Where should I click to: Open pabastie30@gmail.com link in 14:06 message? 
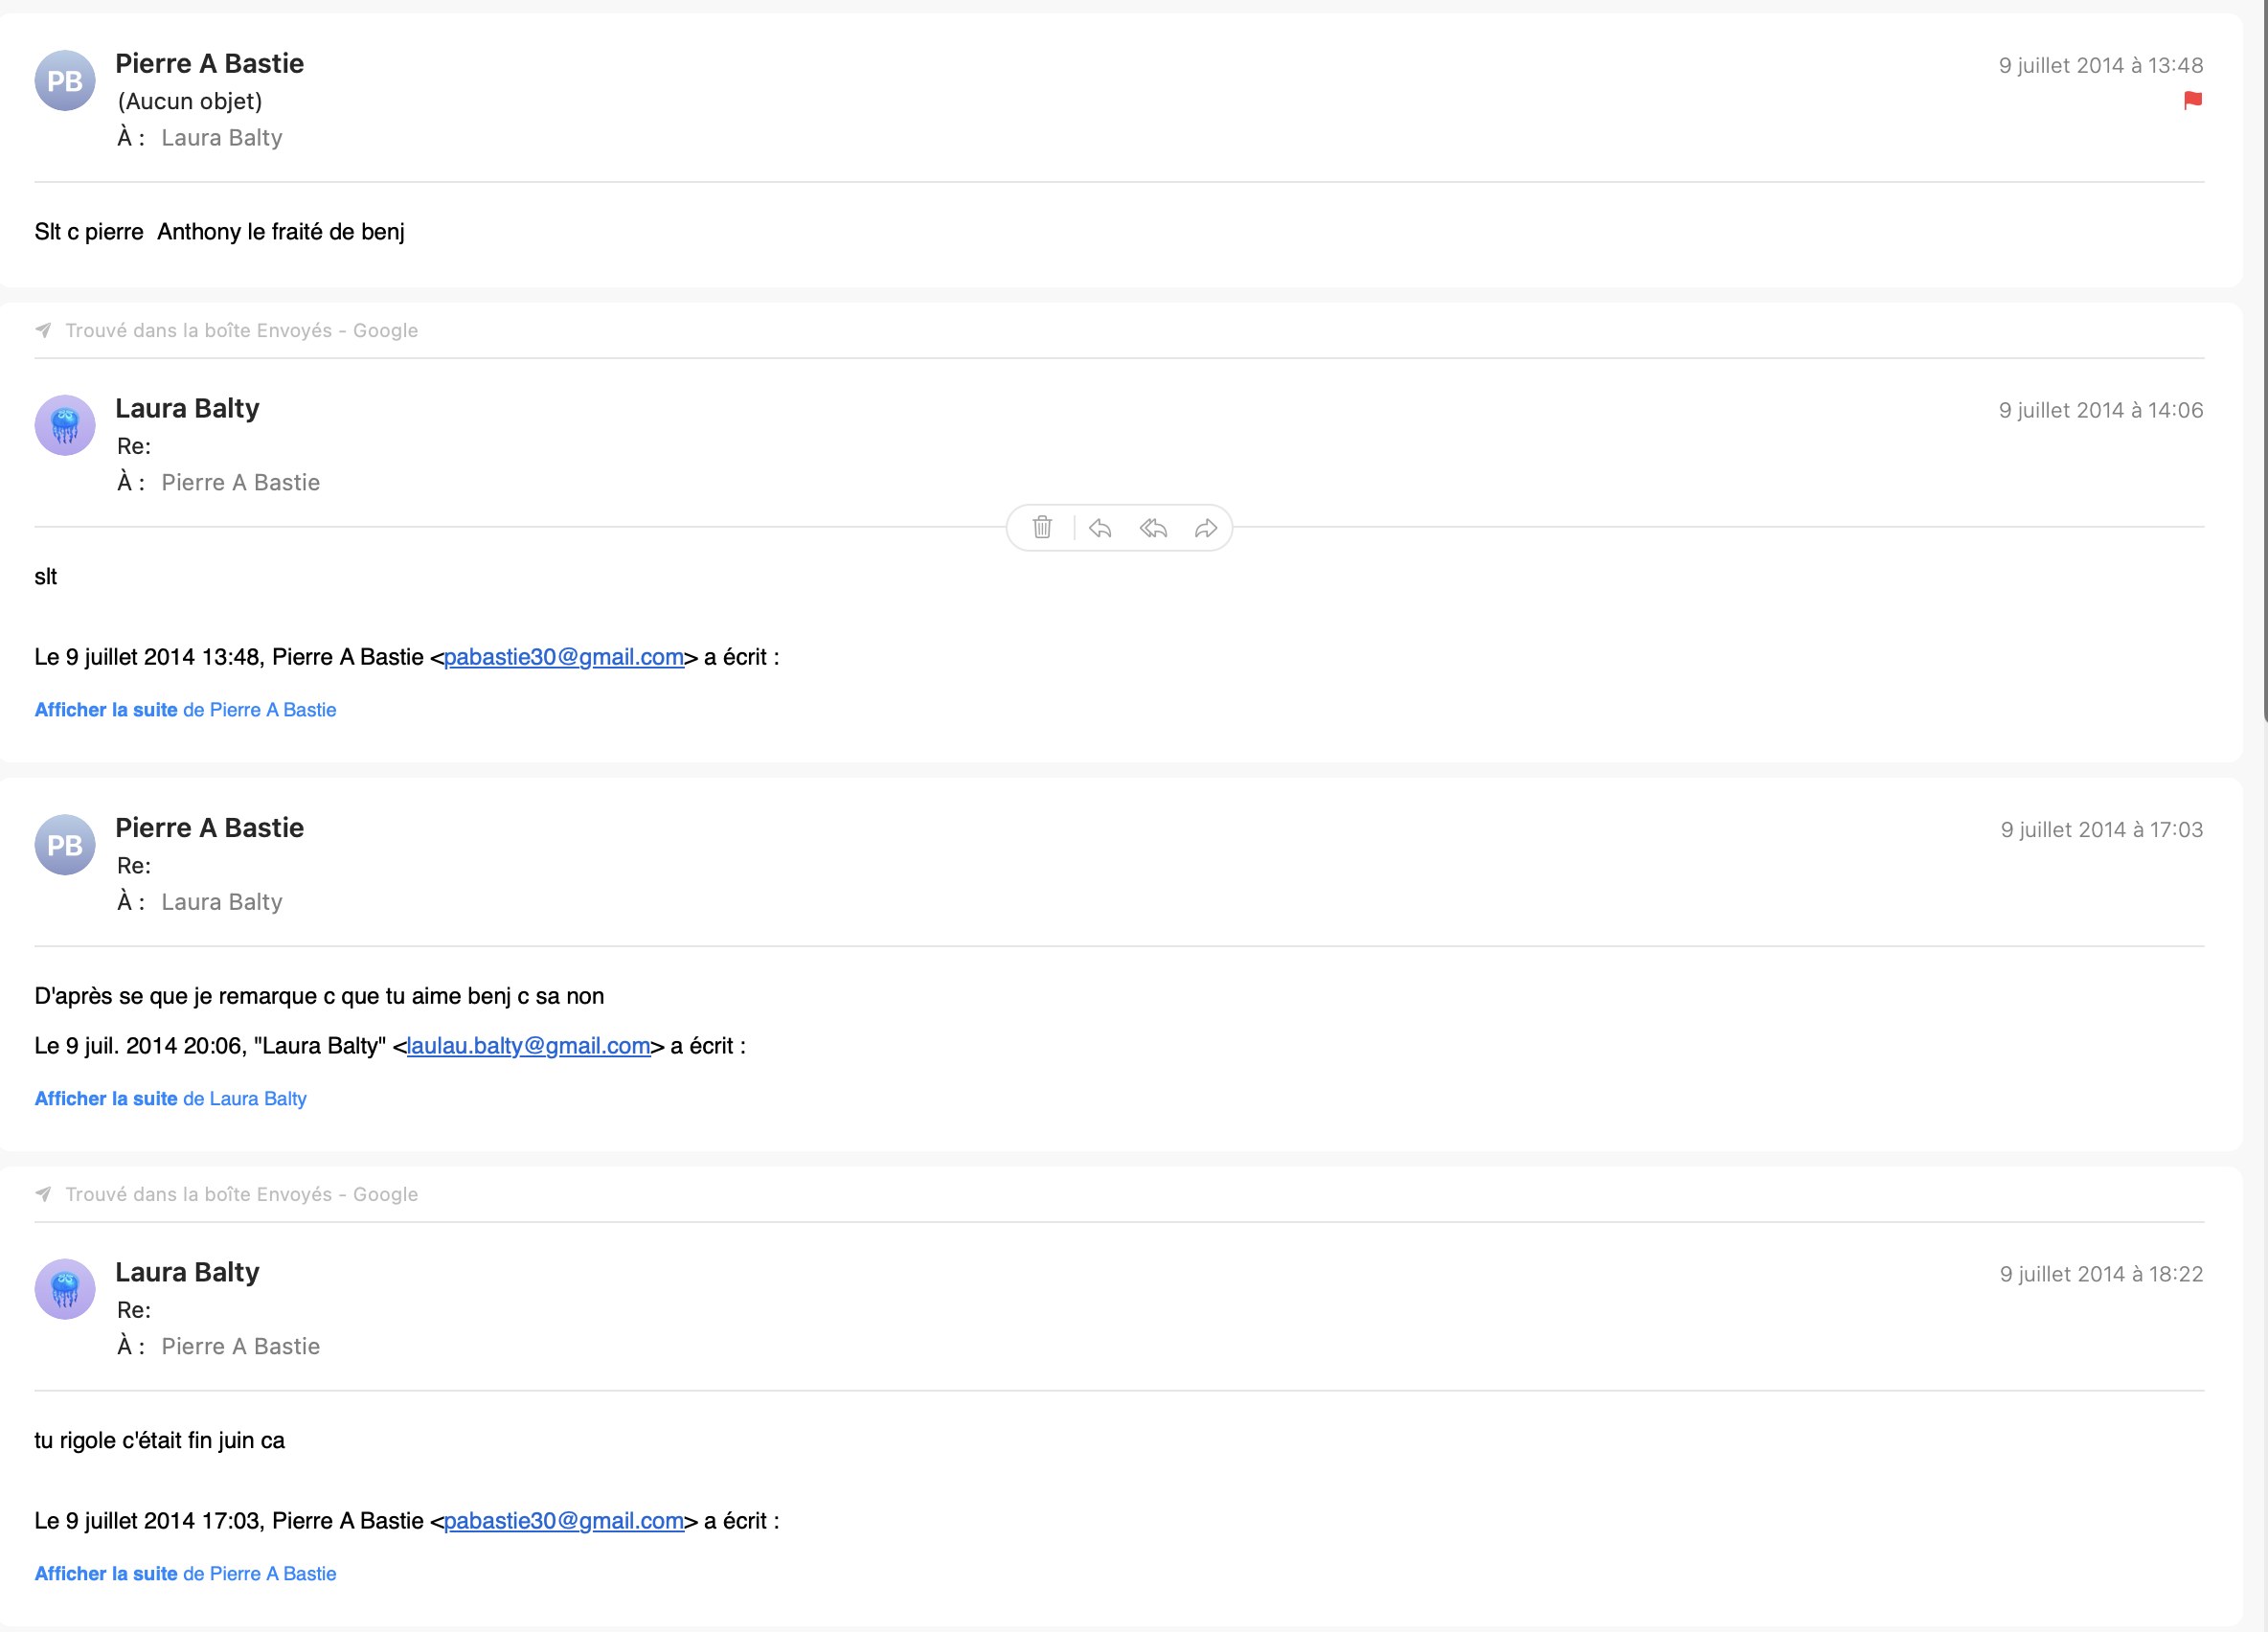click(x=563, y=657)
